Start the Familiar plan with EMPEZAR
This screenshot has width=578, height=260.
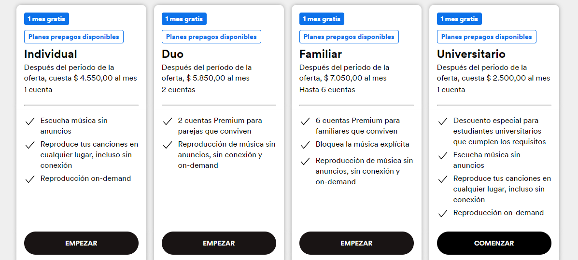(x=356, y=243)
